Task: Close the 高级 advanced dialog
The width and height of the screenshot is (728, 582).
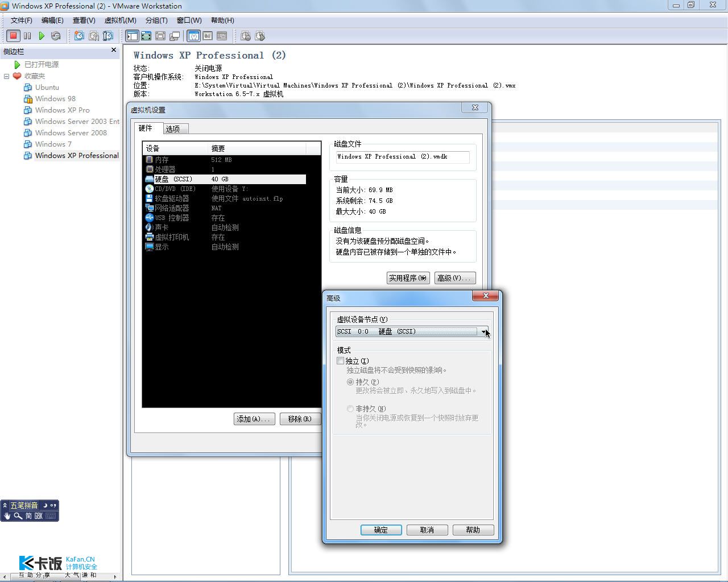Action: coord(485,296)
